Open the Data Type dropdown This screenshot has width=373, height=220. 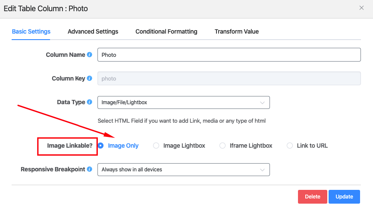[x=183, y=102]
